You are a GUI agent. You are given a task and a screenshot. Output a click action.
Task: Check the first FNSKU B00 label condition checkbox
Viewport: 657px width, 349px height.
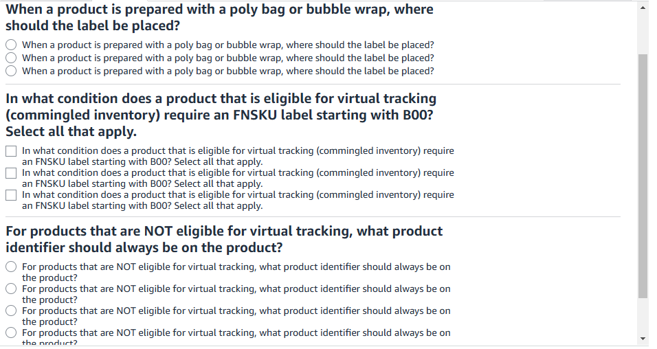click(x=11, y=151)
